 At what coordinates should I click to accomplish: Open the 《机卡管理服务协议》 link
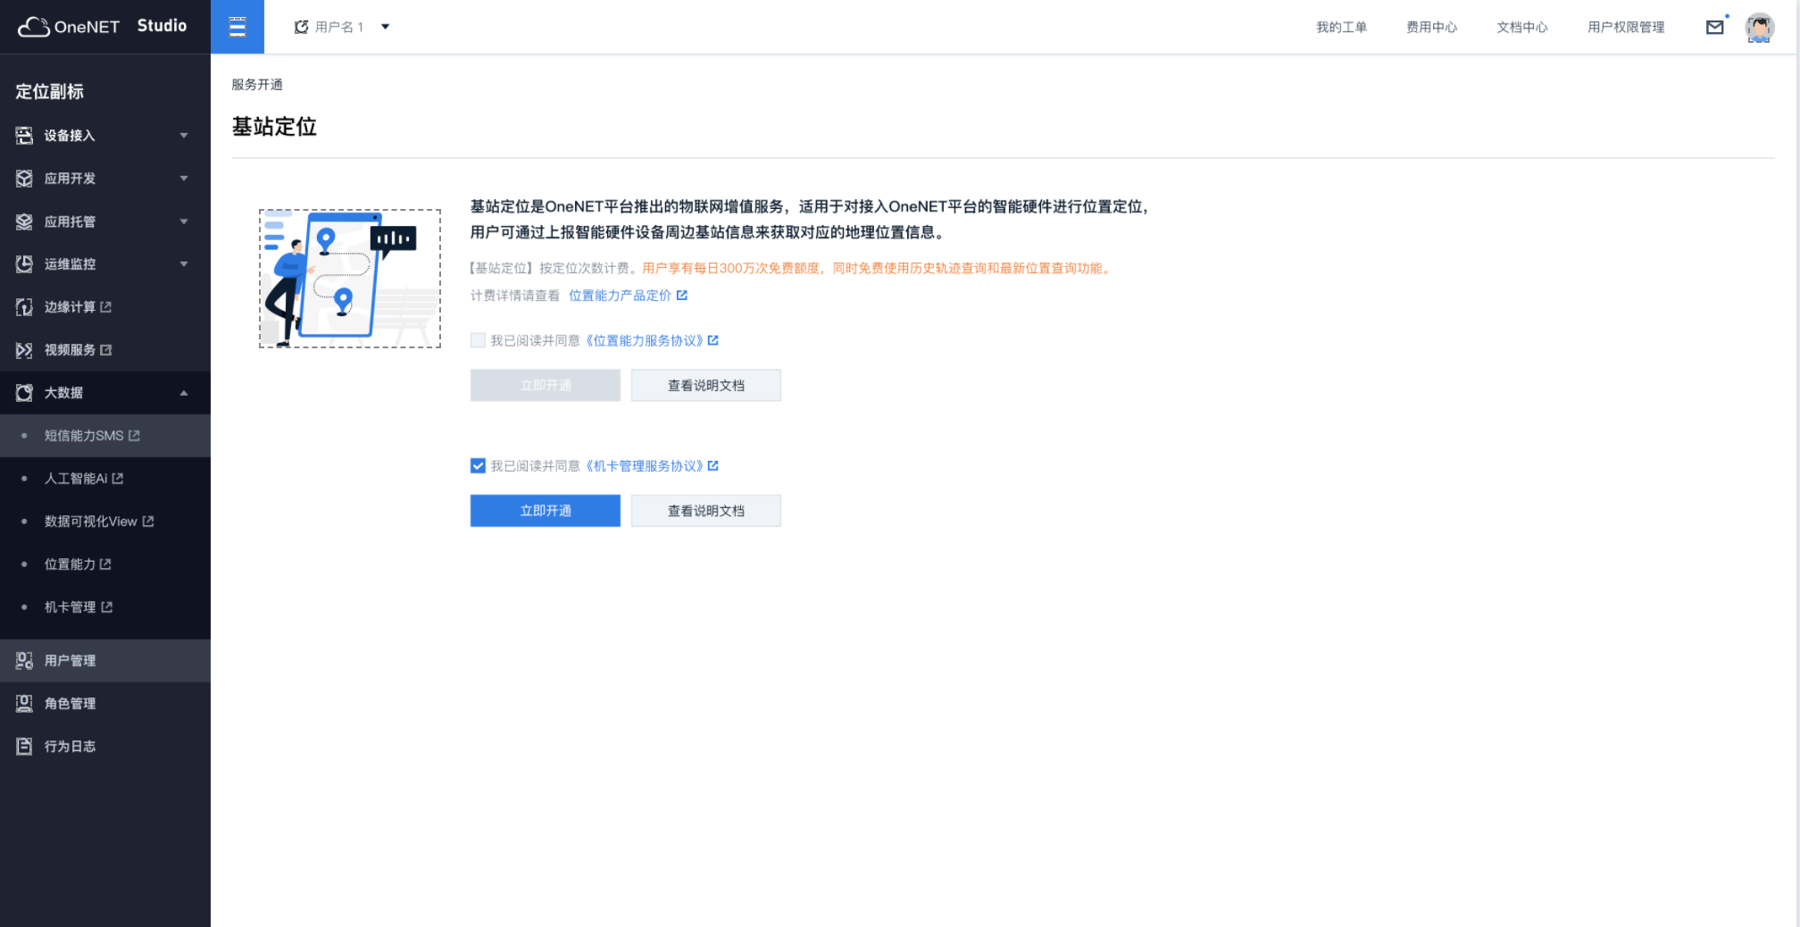pos(645,465)
